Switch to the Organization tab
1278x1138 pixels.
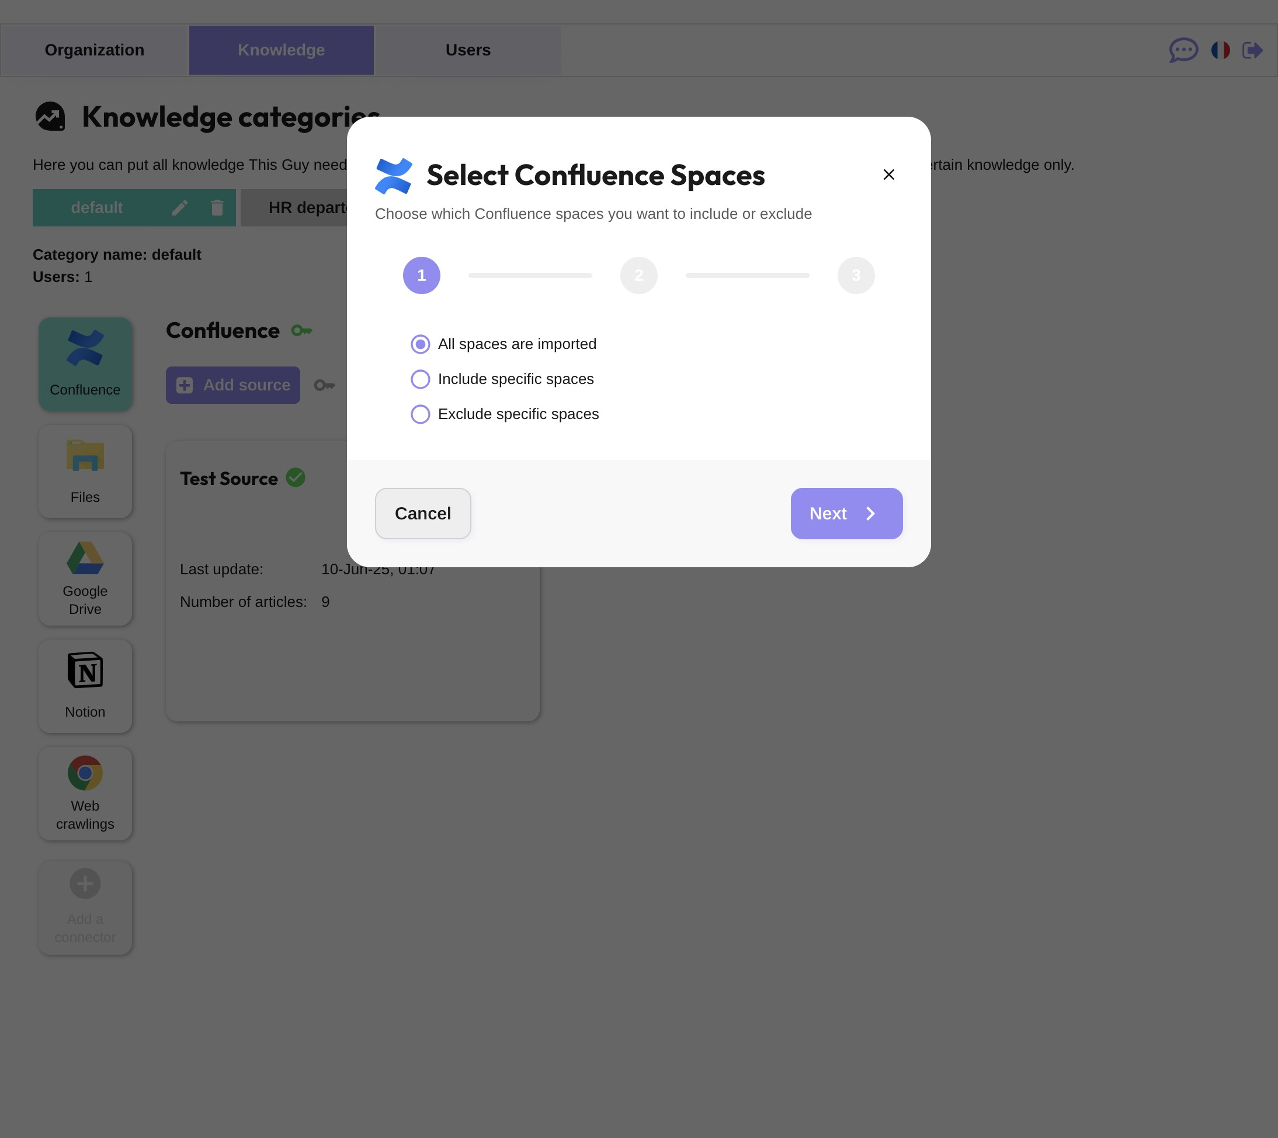(x=95, y=50)
